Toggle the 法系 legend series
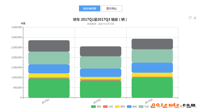This screenshot has width=200, height=111. [108, 106]
